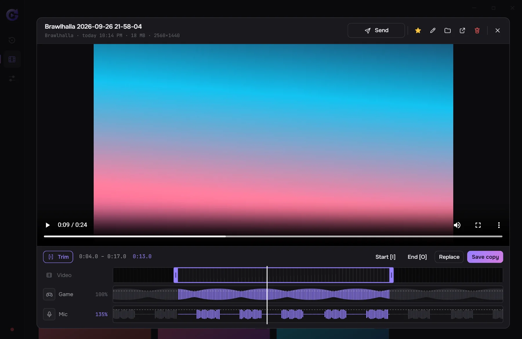Screen dimensions: 522x339
Task: Open the replay history sidebar icon
Action: tap(12, 40)
